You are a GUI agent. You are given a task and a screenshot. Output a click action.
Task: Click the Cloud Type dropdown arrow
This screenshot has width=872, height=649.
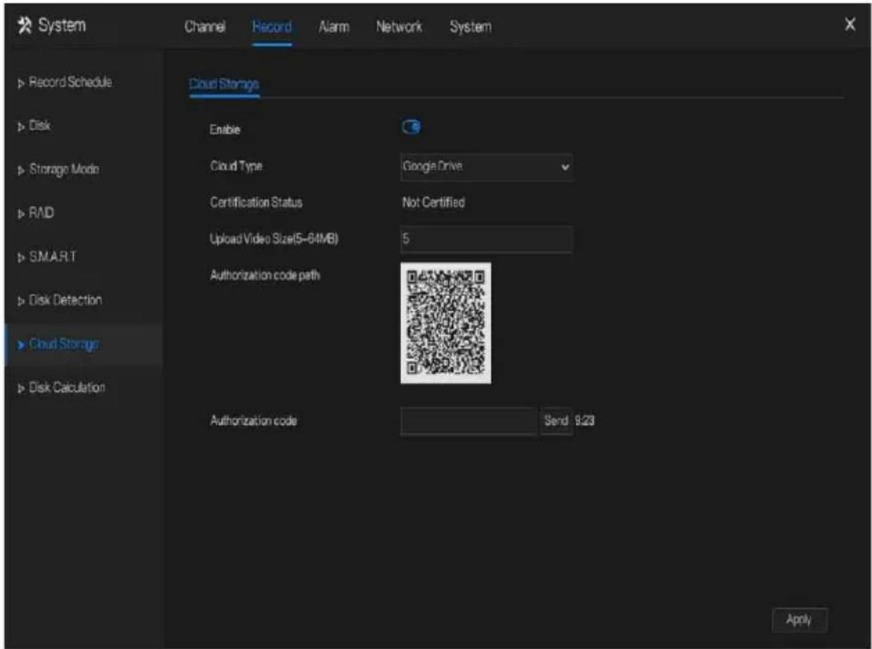coord(565,167)
